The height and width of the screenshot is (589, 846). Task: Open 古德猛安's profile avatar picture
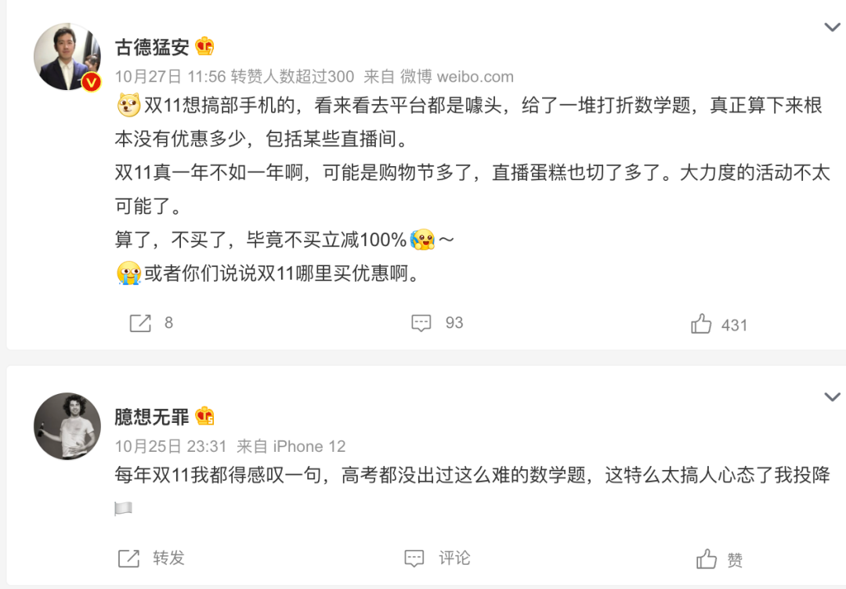pos(67,56)
